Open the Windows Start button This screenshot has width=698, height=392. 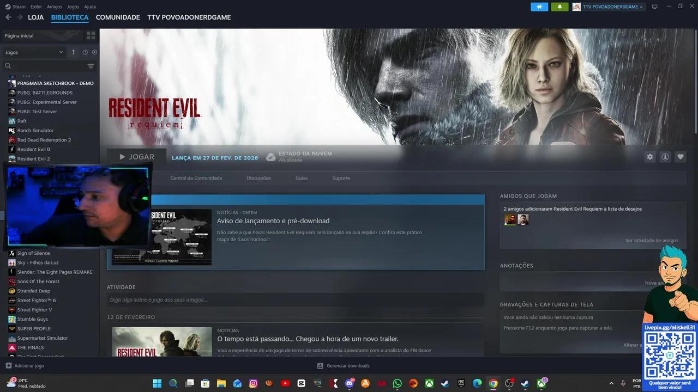pos(157,383)
